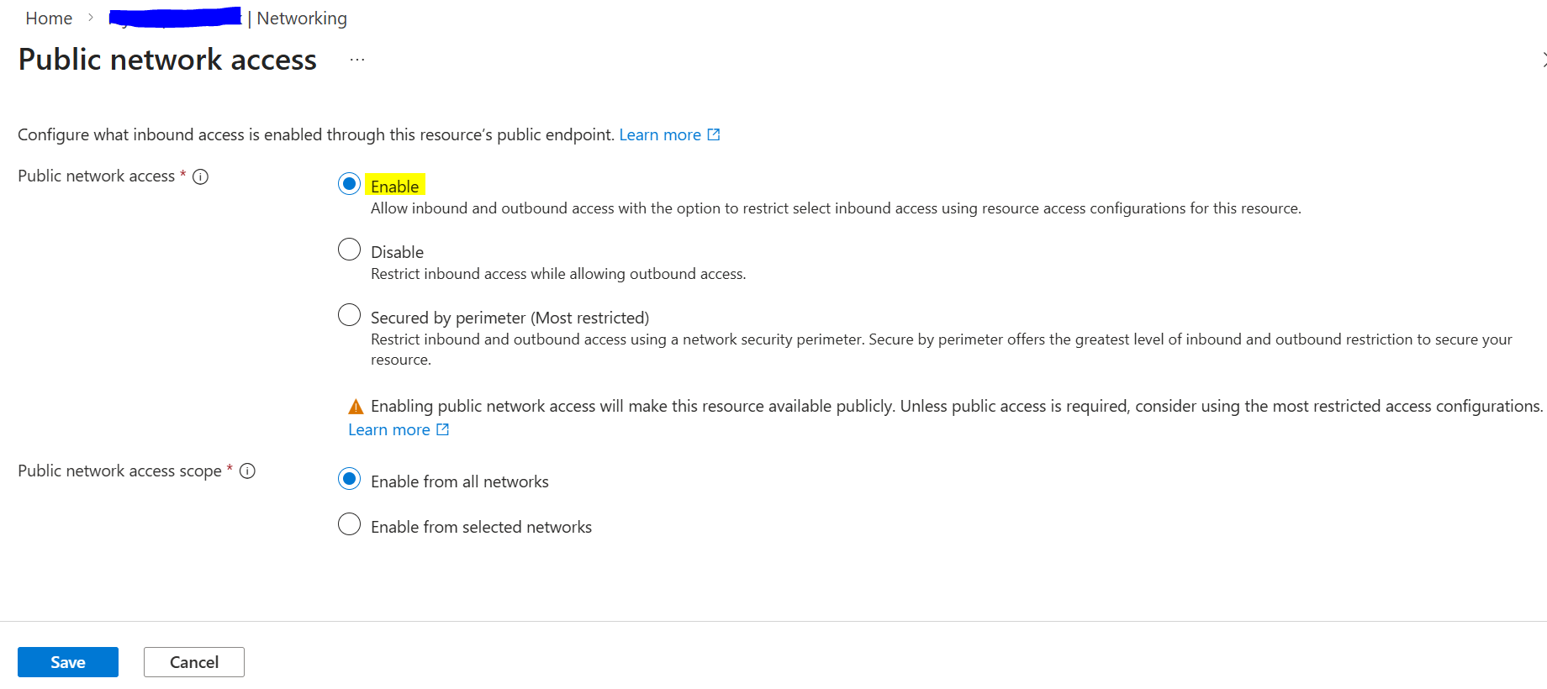1547x689 pixels.
Task: Click the Public network access heading
Action: click(167, 60)
